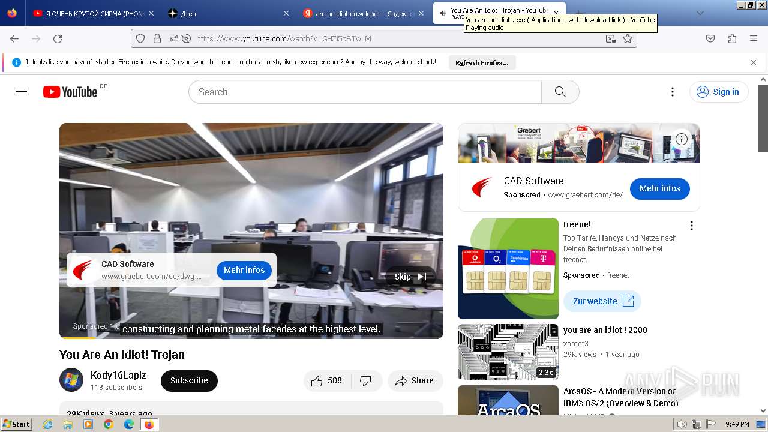The image size is (768, 432).
Task: Open Kody16Lapiz channel avatar
Action: tap(71, 380)
